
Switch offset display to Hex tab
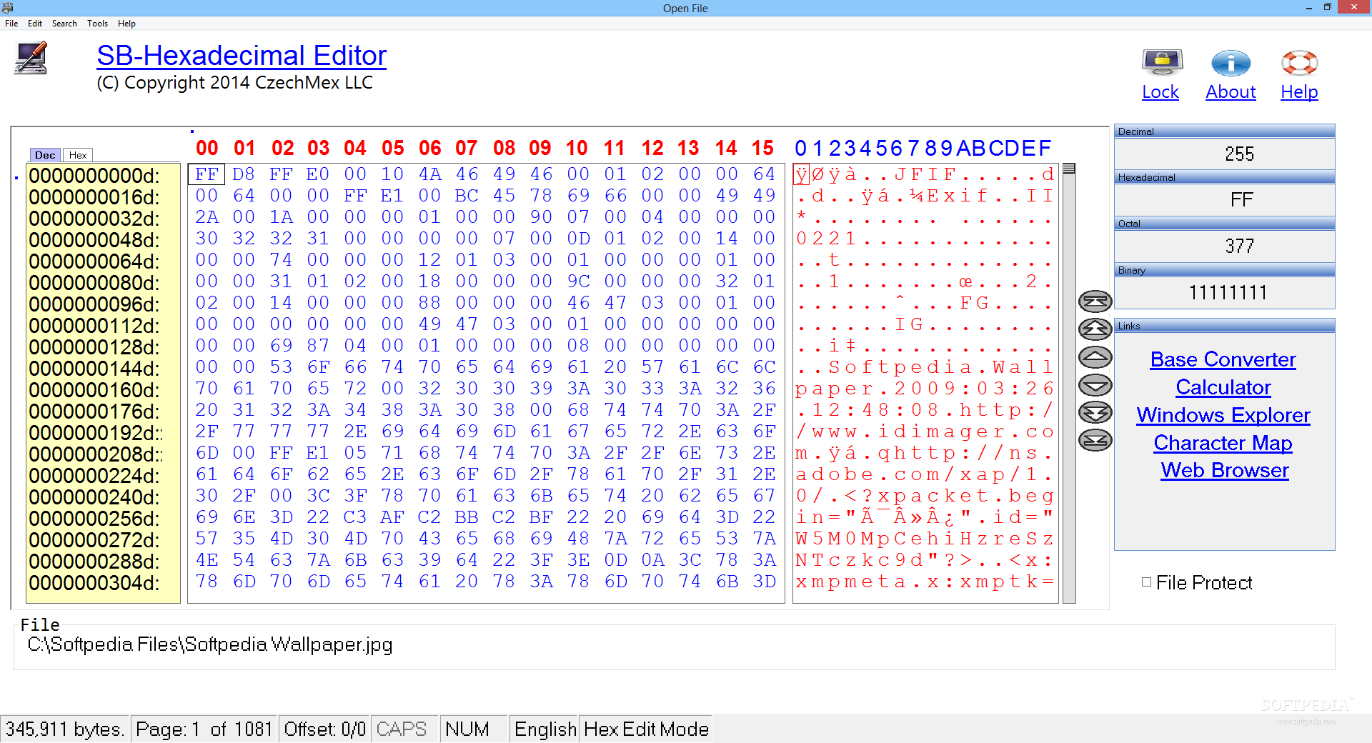click(78, 155)
